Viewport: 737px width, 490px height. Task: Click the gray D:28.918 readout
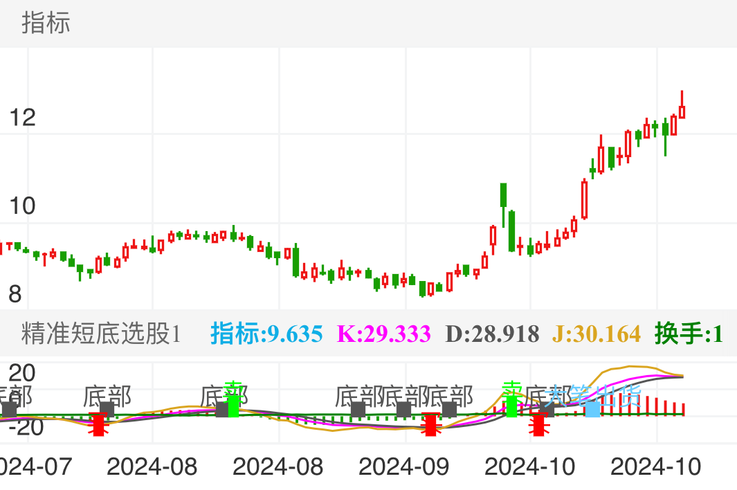click(492, 334)
